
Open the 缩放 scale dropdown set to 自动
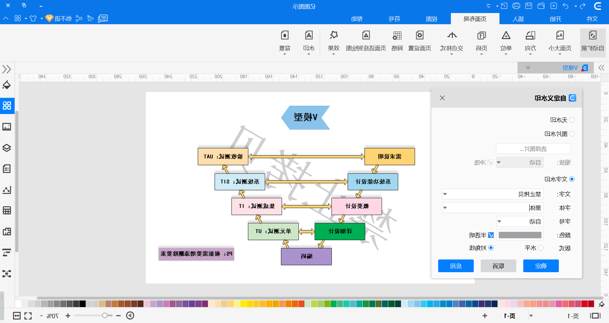[519, 163]
